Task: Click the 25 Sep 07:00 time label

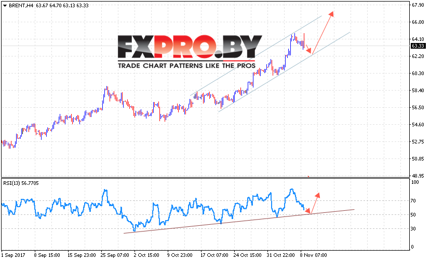Action: pyautogui.click(x=115, y=255)
